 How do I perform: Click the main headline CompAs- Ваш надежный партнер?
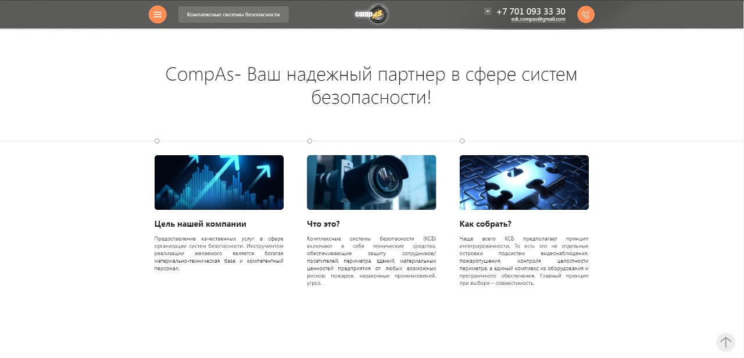371,86
